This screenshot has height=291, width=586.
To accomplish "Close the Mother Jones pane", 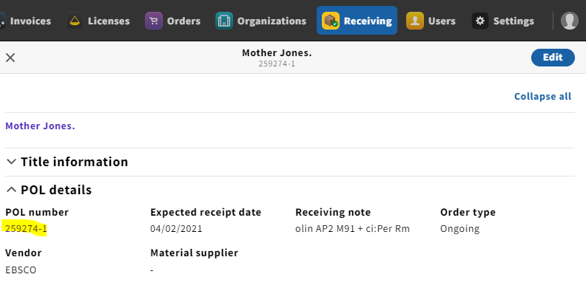I will click(x=10, y=58).
